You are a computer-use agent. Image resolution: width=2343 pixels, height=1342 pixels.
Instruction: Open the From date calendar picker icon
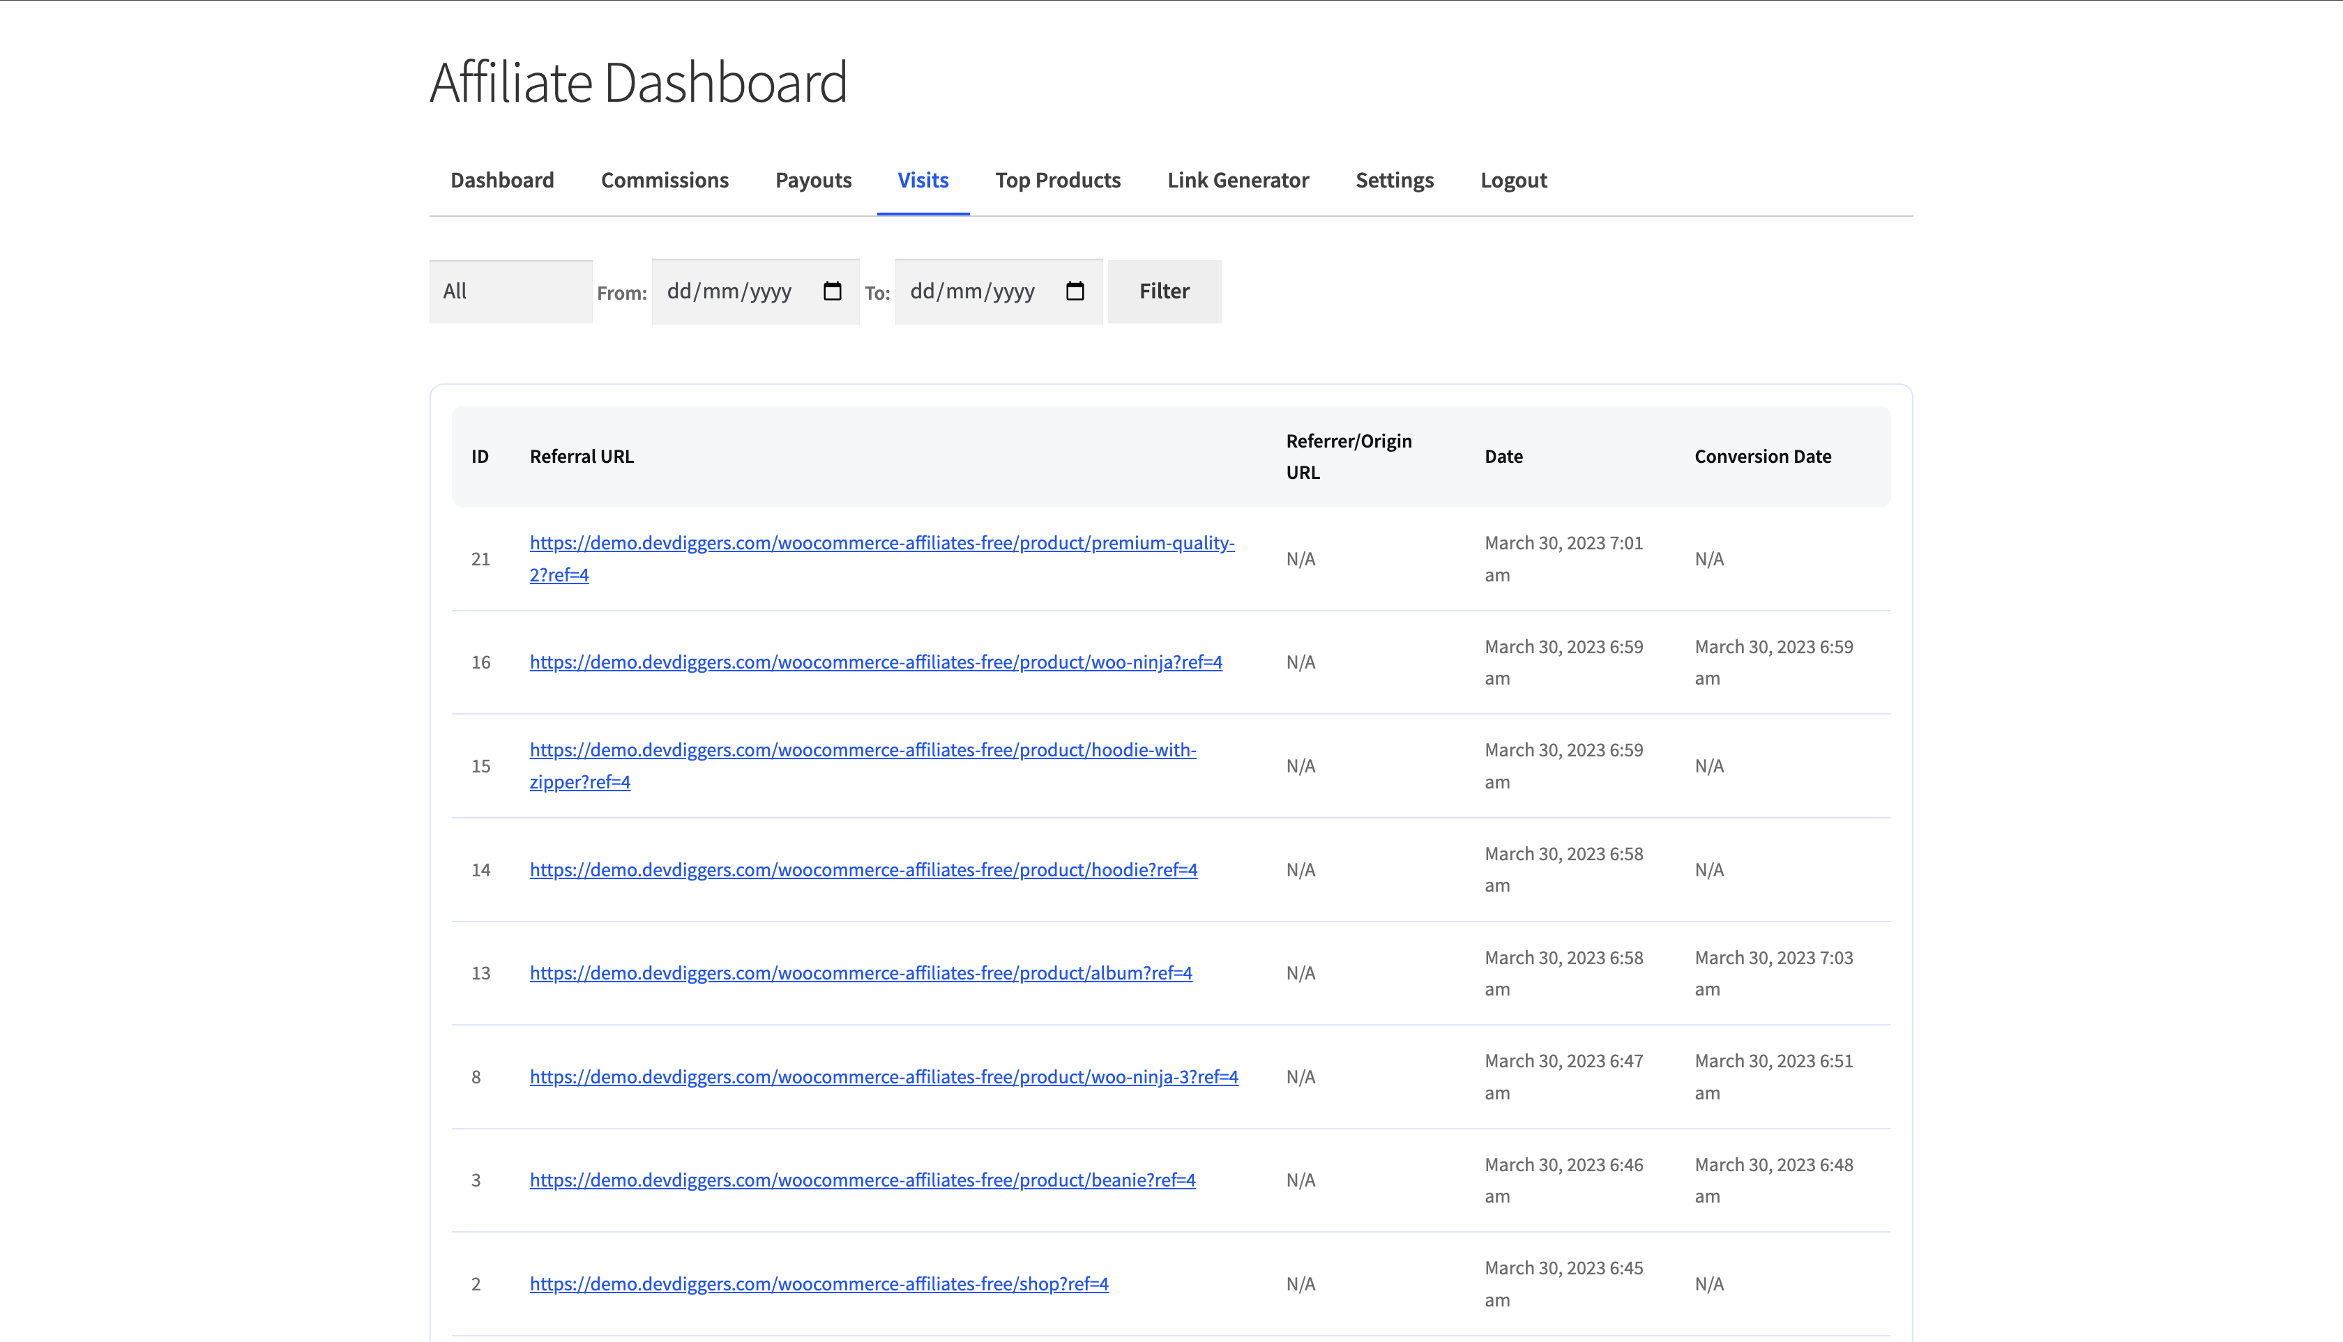tap(831, 290)
